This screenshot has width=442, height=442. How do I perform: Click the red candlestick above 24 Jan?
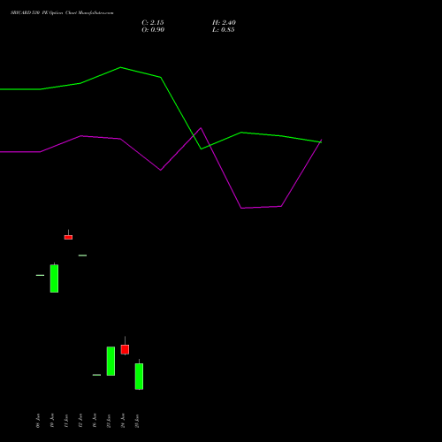[x=125, y=349]
